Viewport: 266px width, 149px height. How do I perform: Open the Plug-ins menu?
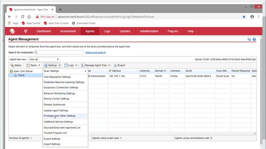click(x=173, y=31)
